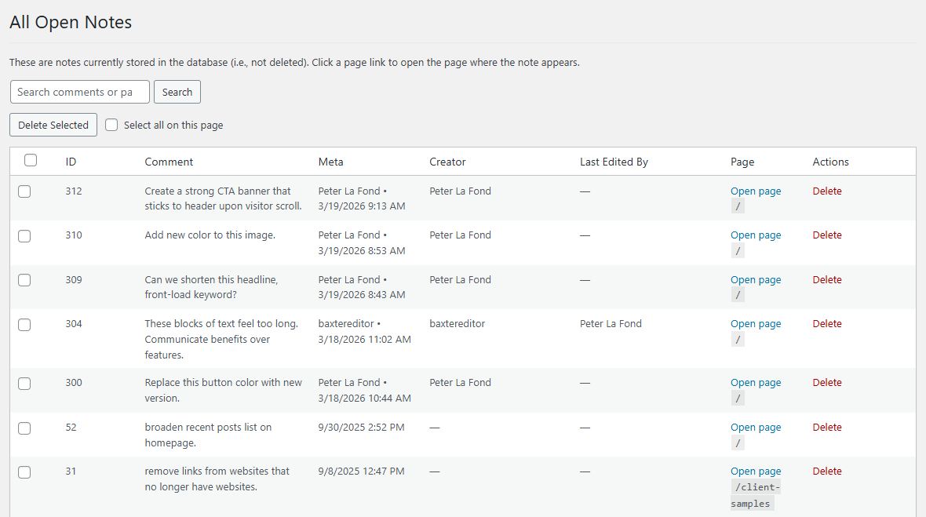Delete note 300 about button color

pos(826,383)
